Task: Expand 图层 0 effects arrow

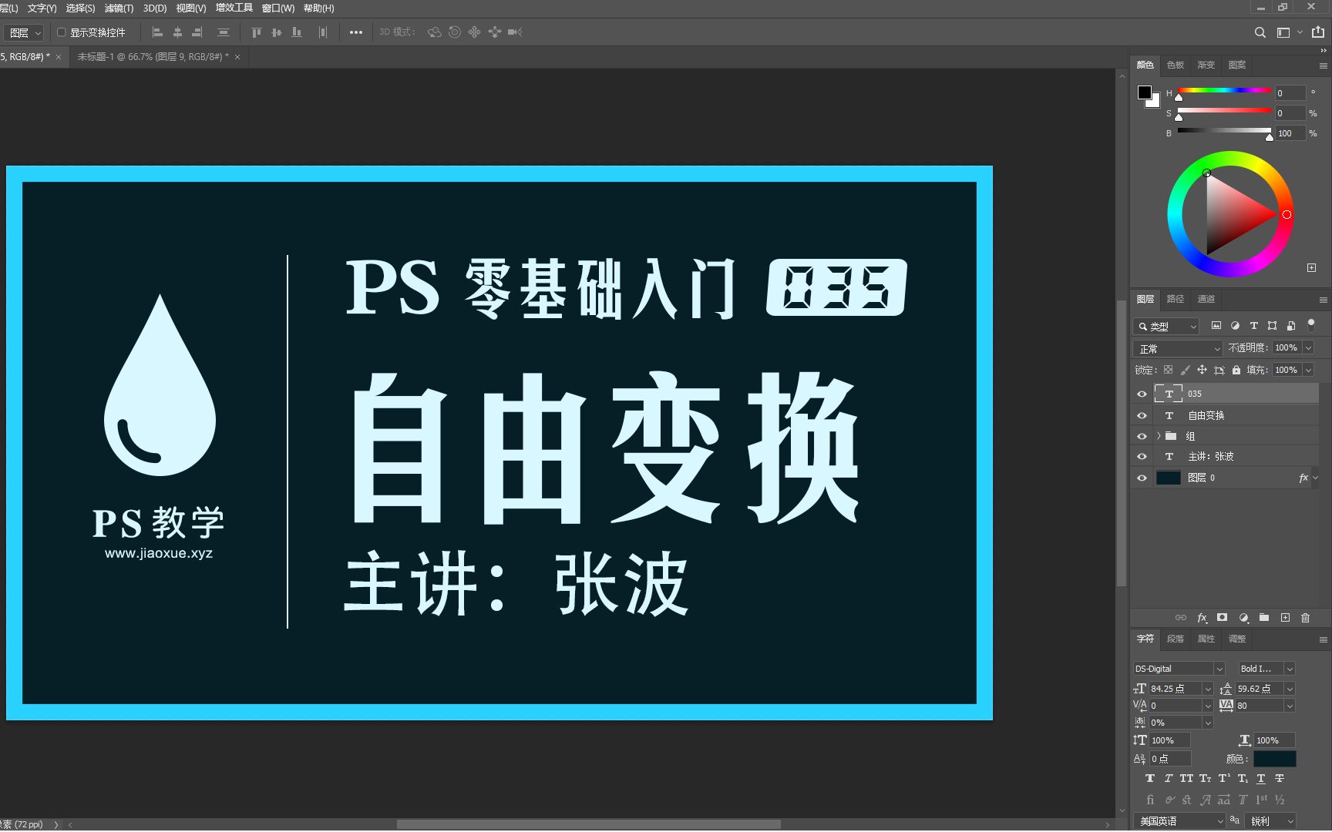Action: 1315,478
